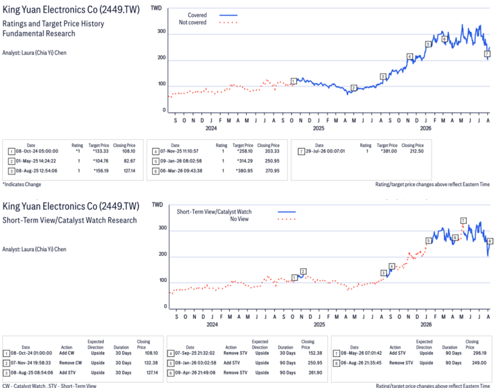Click closing price 296.19
This screenshot has width=494, height=388.
pos(479,353)
